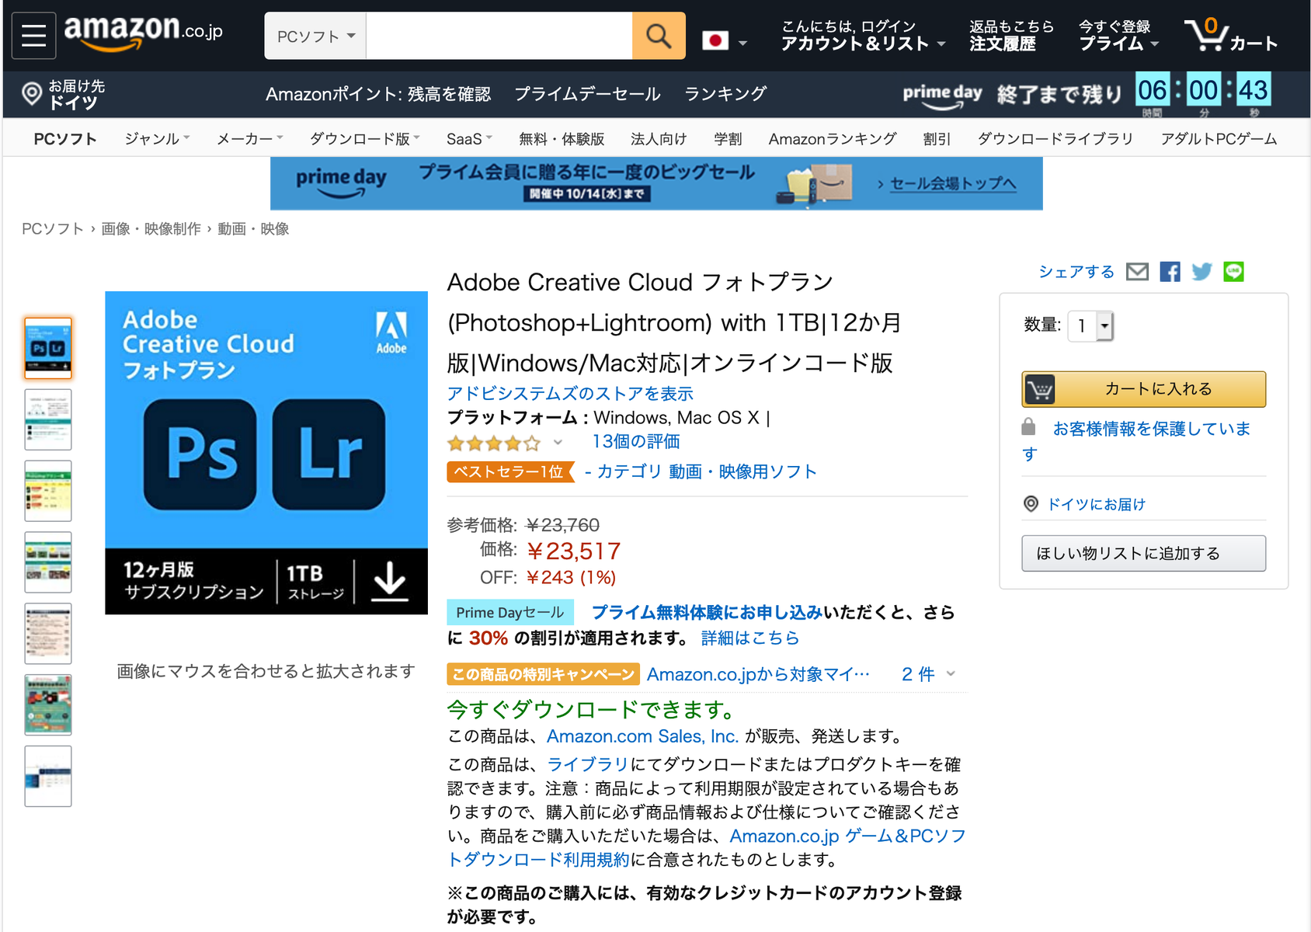Open the hamburger menu icon
1311x932 pixels.
tap(33, 36)
